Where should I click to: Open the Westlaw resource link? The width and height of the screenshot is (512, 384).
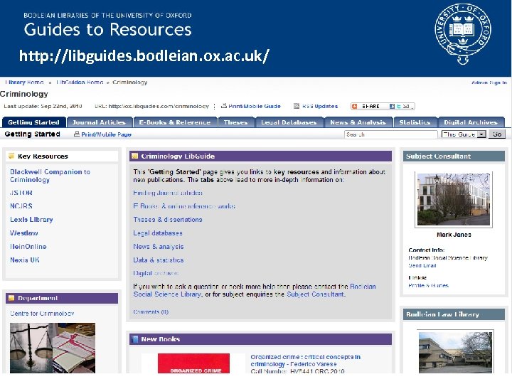(x=24, y=233)
